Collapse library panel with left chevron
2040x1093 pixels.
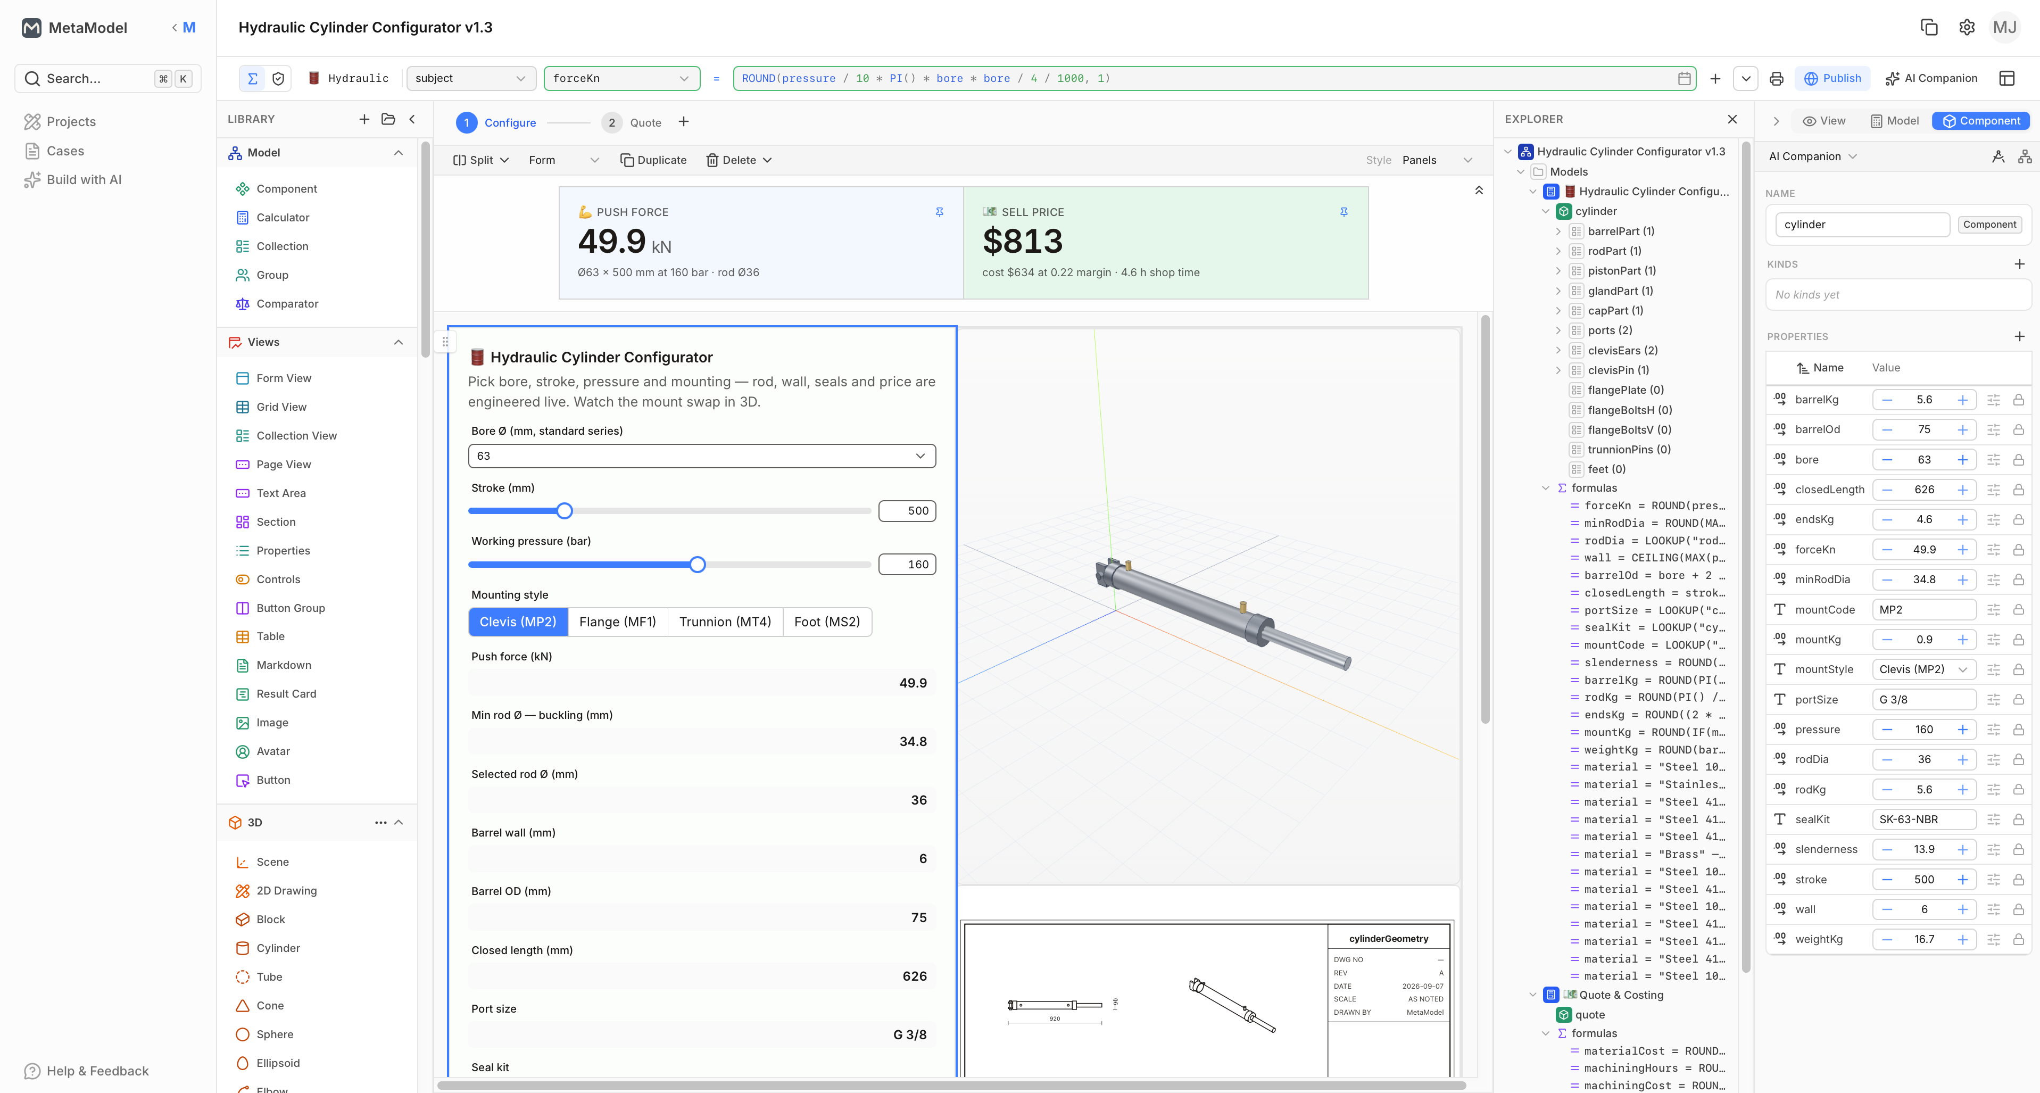click(x=412, y=119)
